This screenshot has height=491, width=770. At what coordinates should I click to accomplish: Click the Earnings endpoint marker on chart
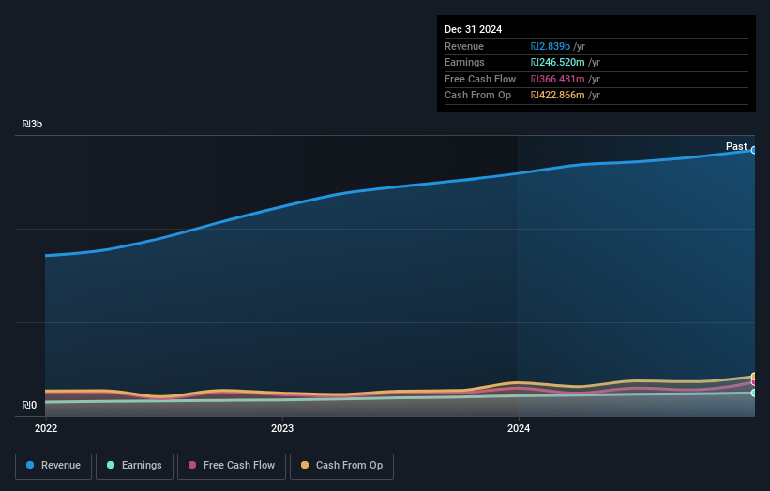[754, 393]
